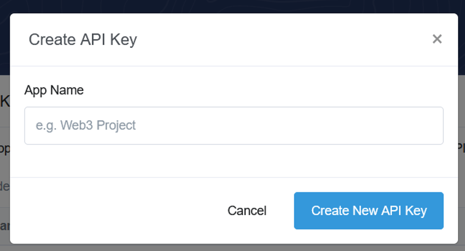Click the e.g. Web3 Project placeholder text

[86, 125]
